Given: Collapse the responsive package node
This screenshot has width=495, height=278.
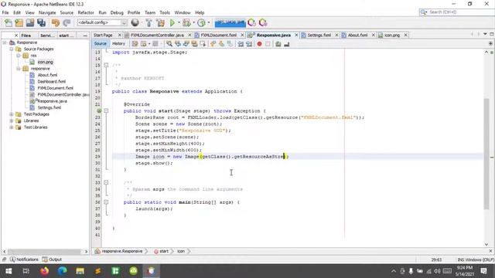Looking at the screenshot, I should click(x=19, y=69).
